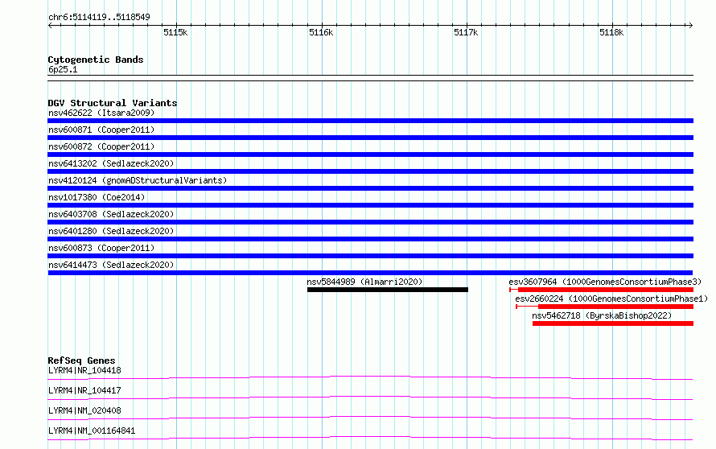
Task: Click the 5117k ruler tick label
Action: [x=467, y=32]
